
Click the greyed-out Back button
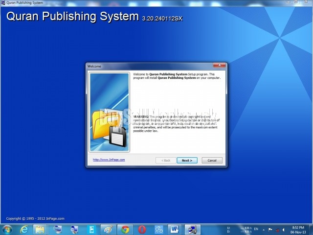[166, 160]
